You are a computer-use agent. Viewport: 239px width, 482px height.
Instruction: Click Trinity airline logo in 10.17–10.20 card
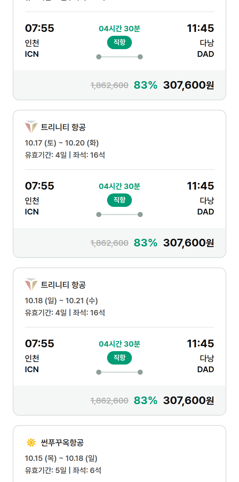click(31, 127)
